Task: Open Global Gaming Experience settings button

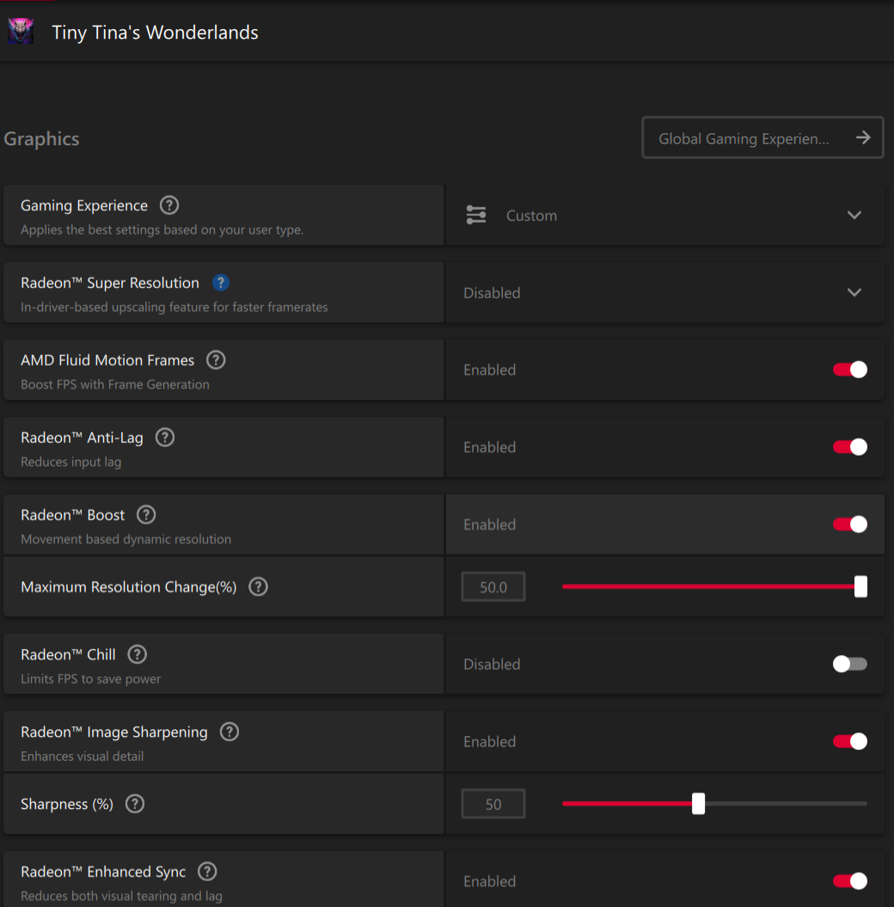Action: pyautogui.click(x=762, y=138)
